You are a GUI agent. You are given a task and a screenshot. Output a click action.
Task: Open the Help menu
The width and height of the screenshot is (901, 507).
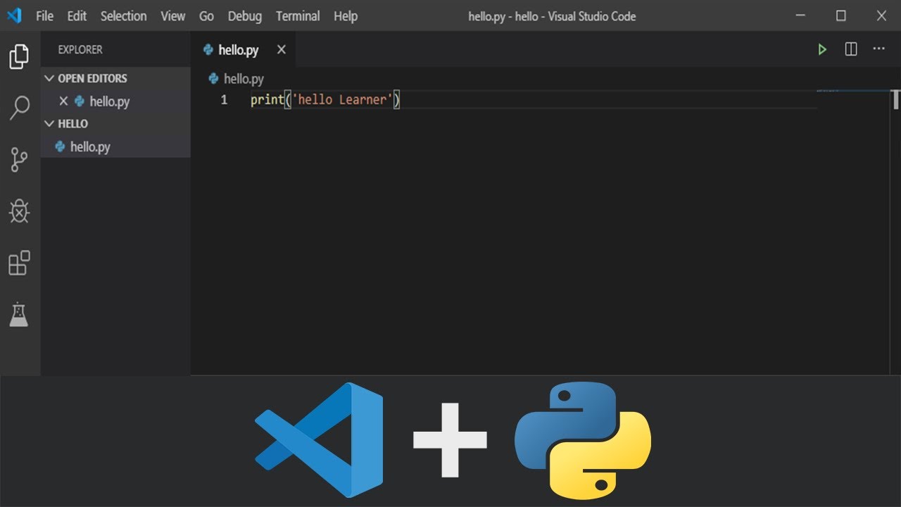(x=346, y=15)
